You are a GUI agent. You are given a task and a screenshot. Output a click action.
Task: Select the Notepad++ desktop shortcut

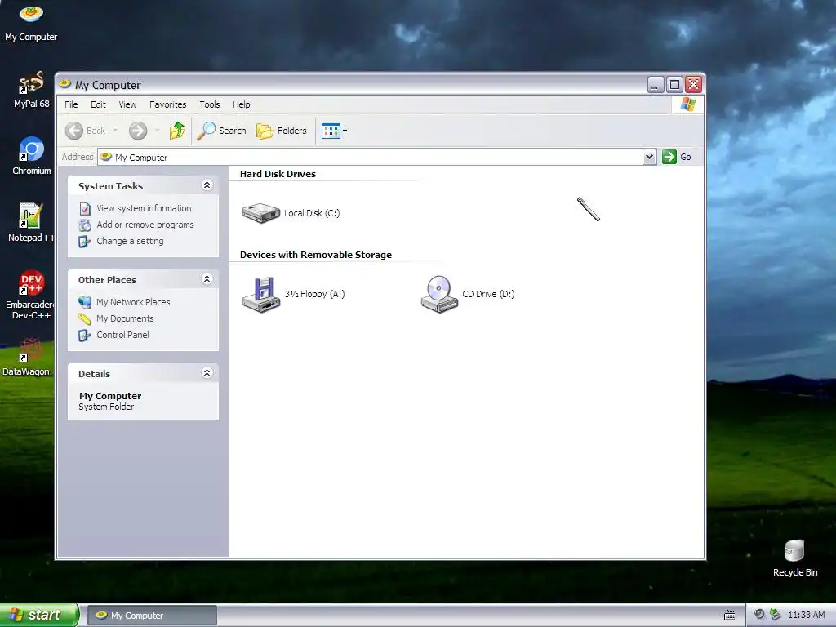[31, 223]
